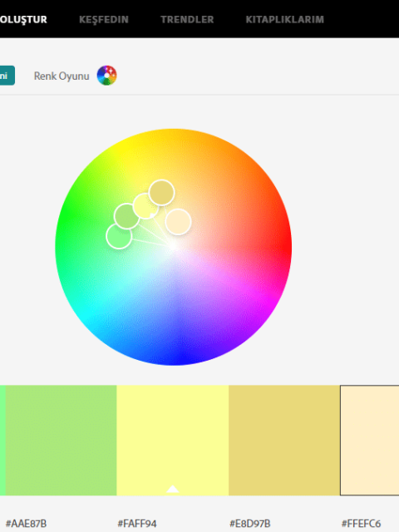Click the teal button at the left edge
This screenshot has width=399, height=532.
click(7, 76)
